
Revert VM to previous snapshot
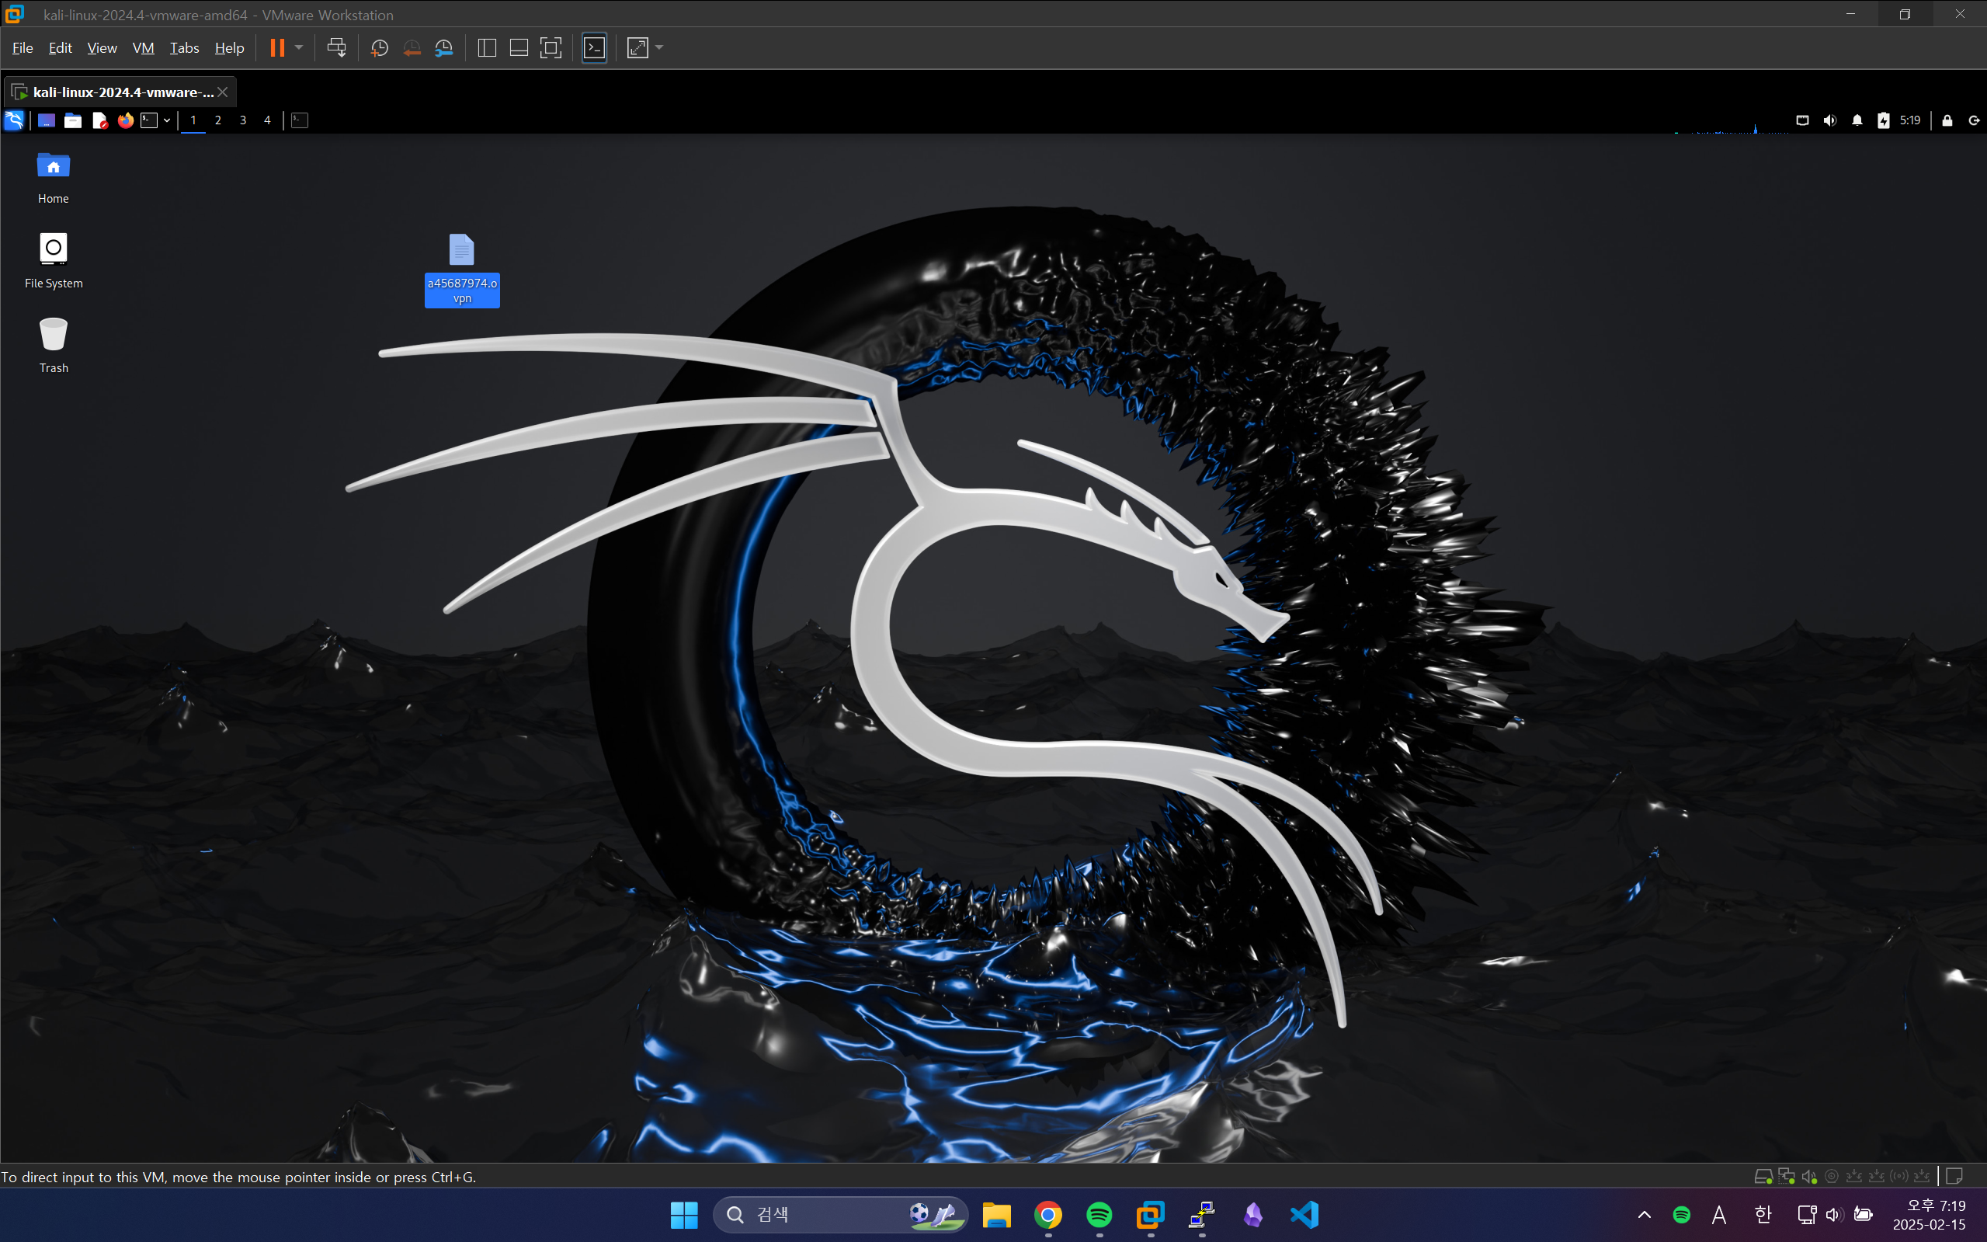(x=412, y=47)
